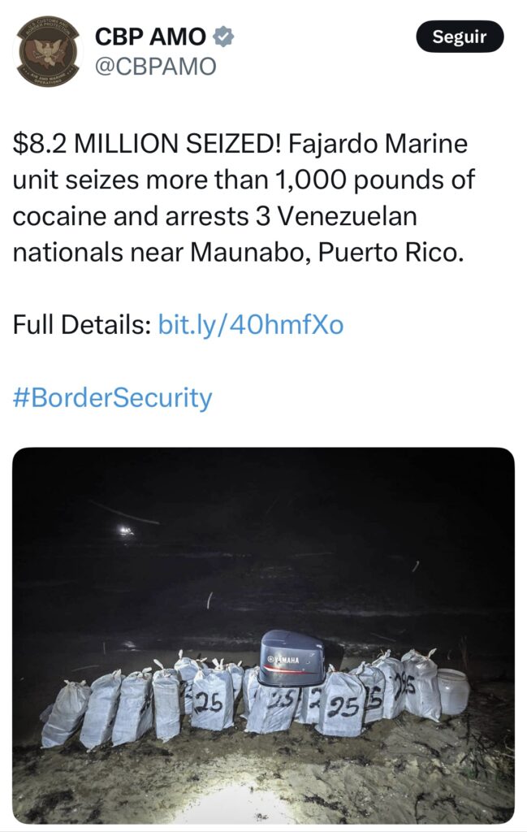527x832 pixels.
Task: Click the distant light in dark background
Action: pos(124,531)
